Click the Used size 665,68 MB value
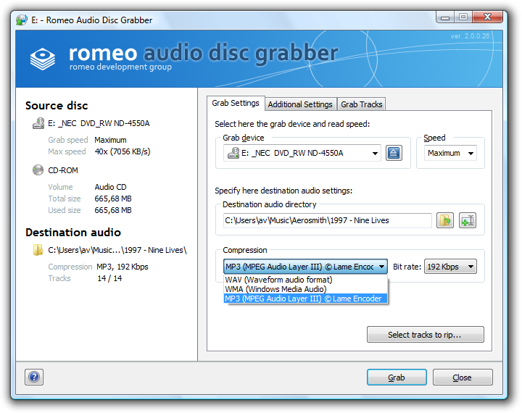 [113, 210]
